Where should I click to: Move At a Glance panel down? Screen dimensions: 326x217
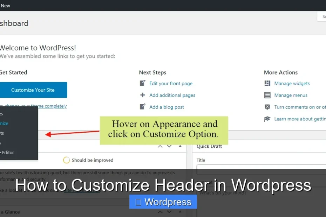(169, 212)
